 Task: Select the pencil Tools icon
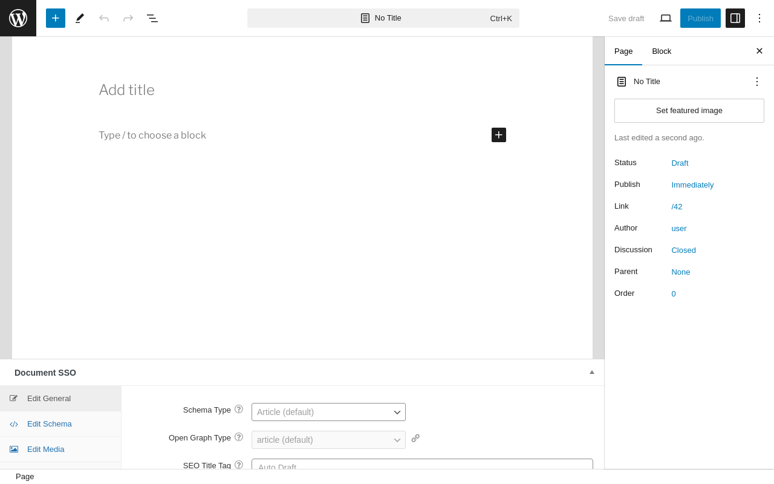[x=80, y=18]
